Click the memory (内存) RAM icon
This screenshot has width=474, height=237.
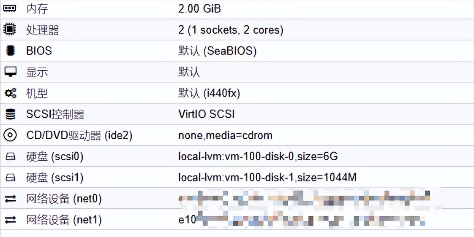[10, 8]
